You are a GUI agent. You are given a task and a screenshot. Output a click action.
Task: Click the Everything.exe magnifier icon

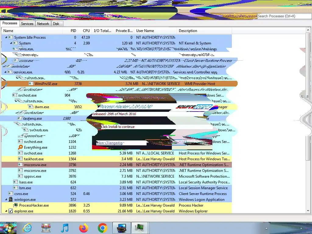click(20, 147)
